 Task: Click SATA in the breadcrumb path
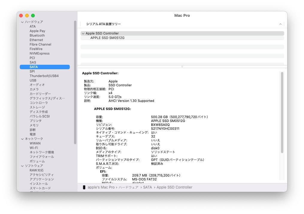[148, 187]
